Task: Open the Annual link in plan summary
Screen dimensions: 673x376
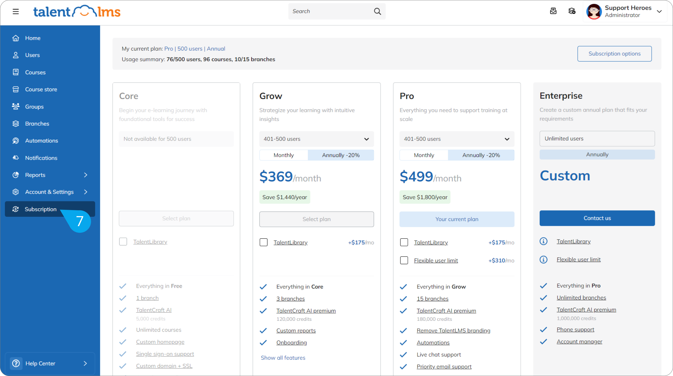Action: pos(216,48)
